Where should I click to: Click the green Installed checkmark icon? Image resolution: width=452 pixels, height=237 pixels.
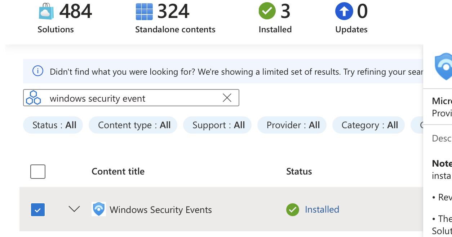[x=267, y=11]
